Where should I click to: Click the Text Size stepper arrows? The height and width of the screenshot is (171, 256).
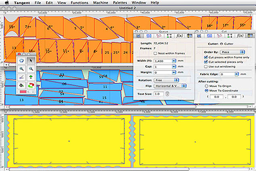[168, 94]
